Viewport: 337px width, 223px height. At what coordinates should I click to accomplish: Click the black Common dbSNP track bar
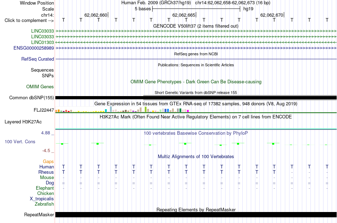click(x=196, y=98)
